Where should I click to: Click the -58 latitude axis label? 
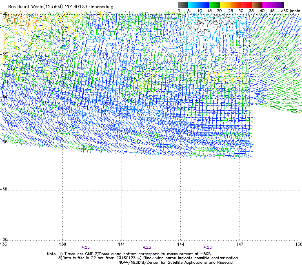coord(4,189)
